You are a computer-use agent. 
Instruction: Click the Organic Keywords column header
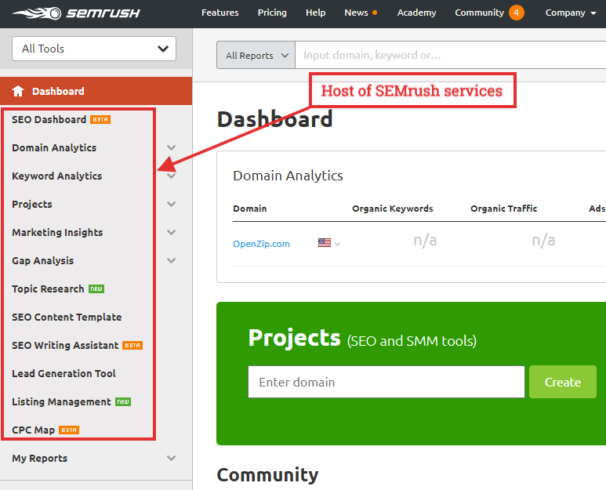pyautogui.click(x=393, y=209)
